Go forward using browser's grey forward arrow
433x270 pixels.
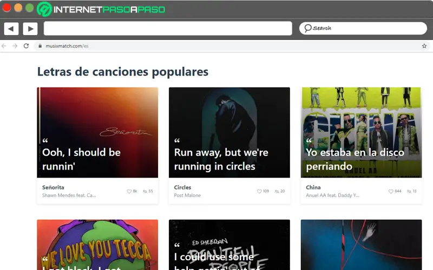point(15,46)
